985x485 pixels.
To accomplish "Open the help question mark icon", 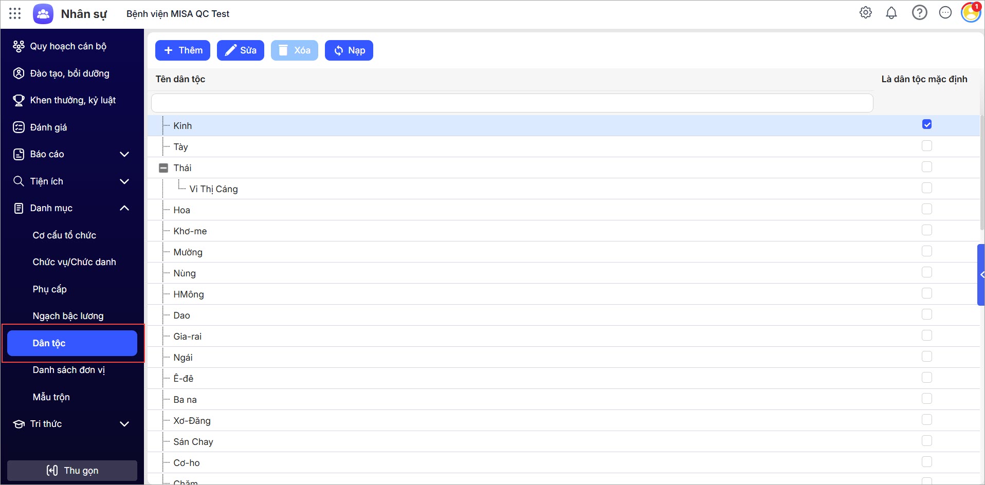I will 920,13.
